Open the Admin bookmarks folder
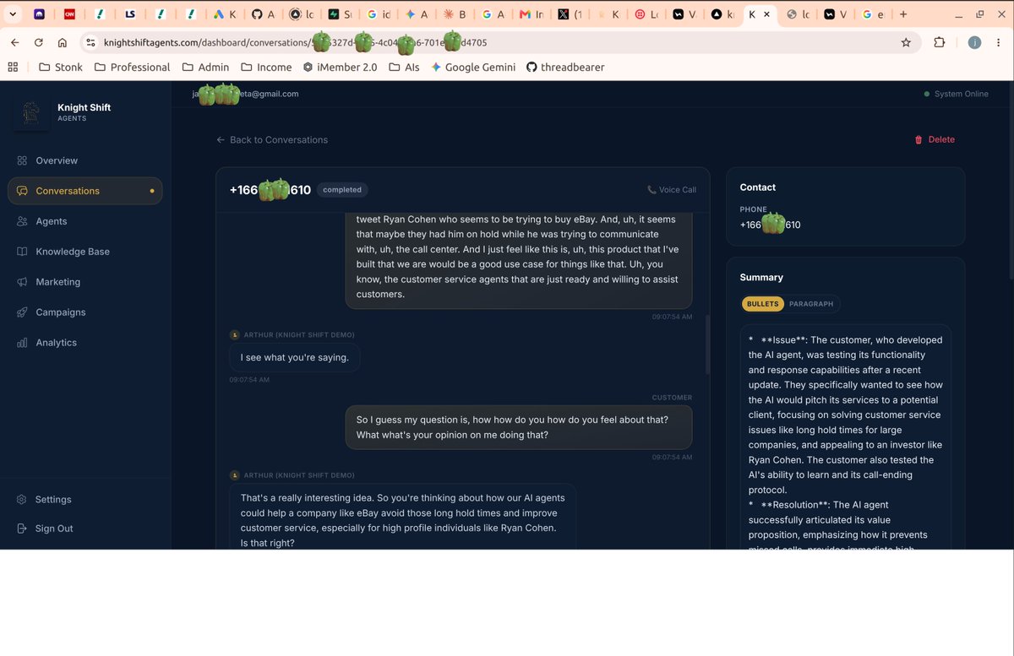The image size is (1014, 656). [204, 67]
